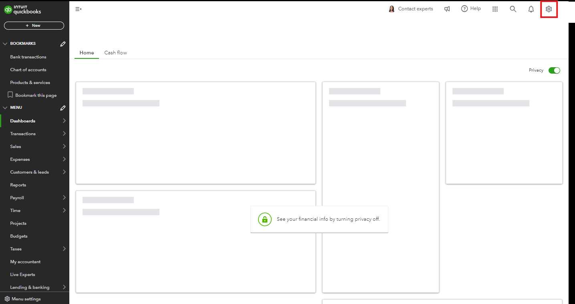
Task: Turn off the Privacy toggle
Action: 554,70
